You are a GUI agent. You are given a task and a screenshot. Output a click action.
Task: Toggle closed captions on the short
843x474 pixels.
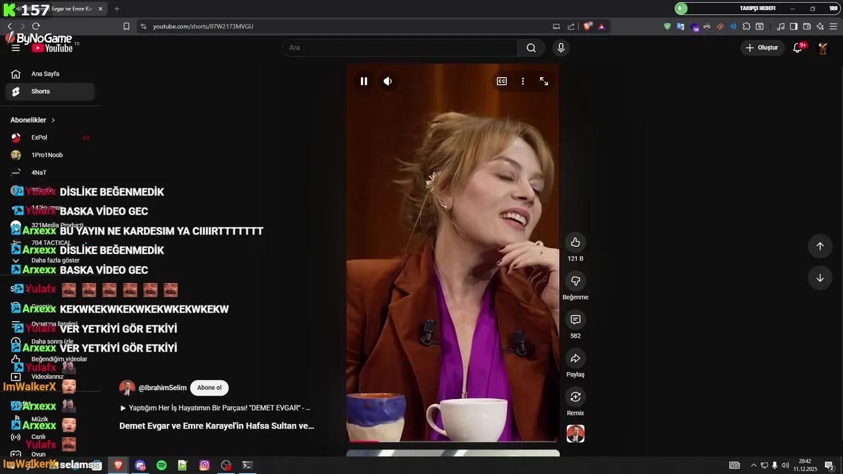click(502, 81)
